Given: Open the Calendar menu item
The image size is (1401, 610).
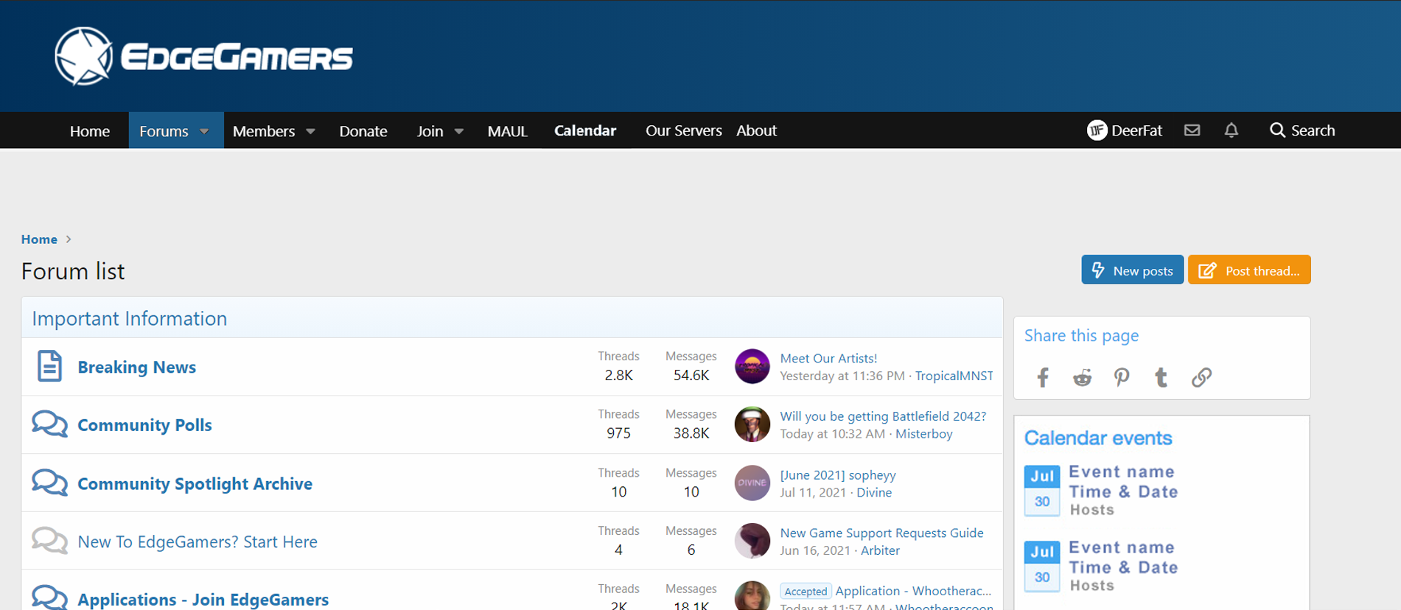Looking at the screenshot, I should (x=585, y=130).
